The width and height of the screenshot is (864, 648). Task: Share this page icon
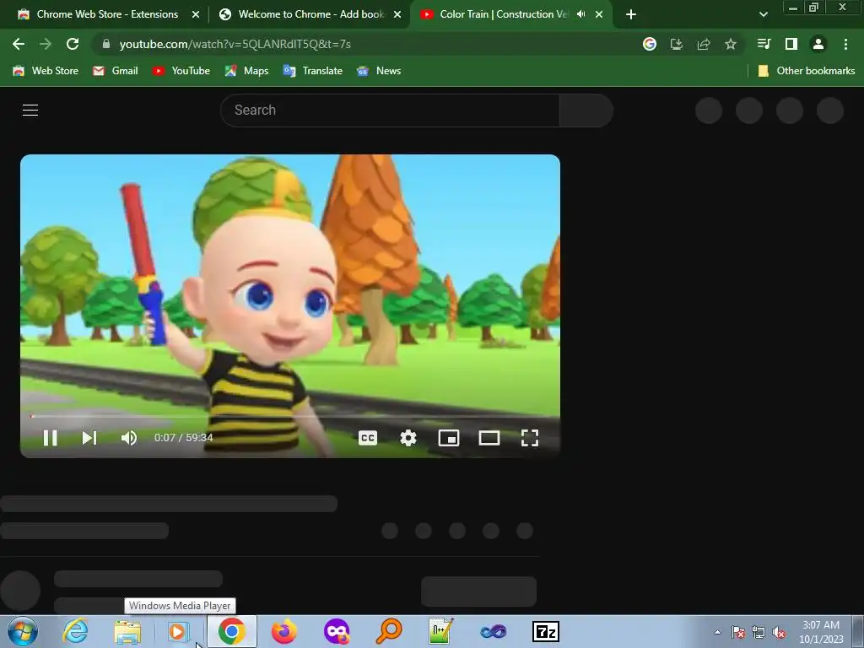click(x=704, y=44)
